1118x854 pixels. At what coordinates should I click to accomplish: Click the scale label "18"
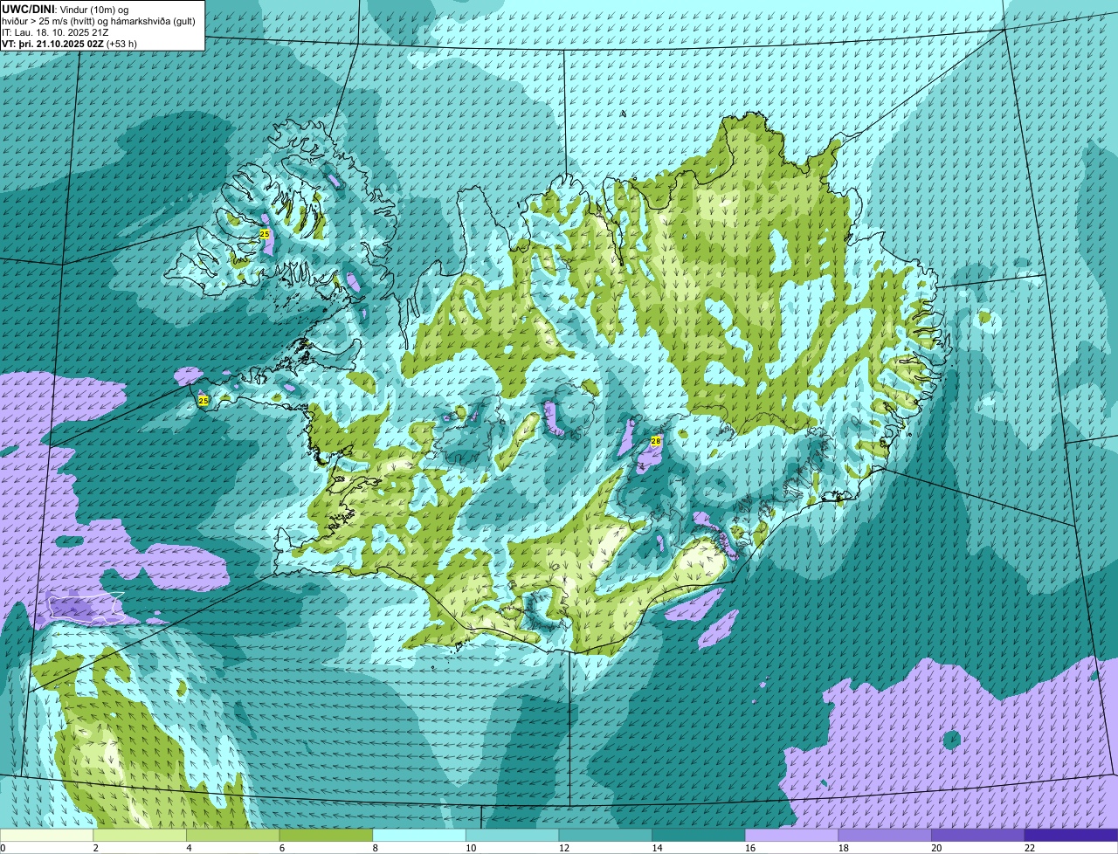[x=844, y=848]
